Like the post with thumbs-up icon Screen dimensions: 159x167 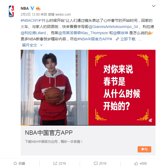click(136, 163)
